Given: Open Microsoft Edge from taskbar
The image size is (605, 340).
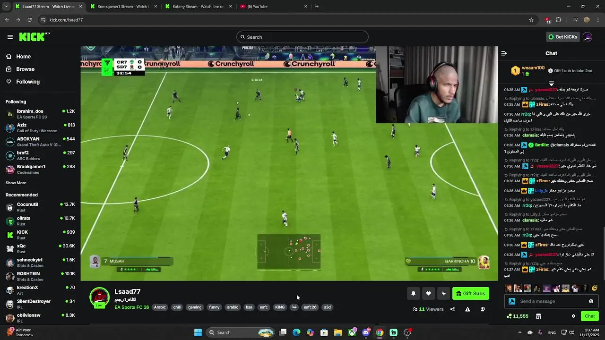Looking at the screenshot, I should tap(296, 332).
